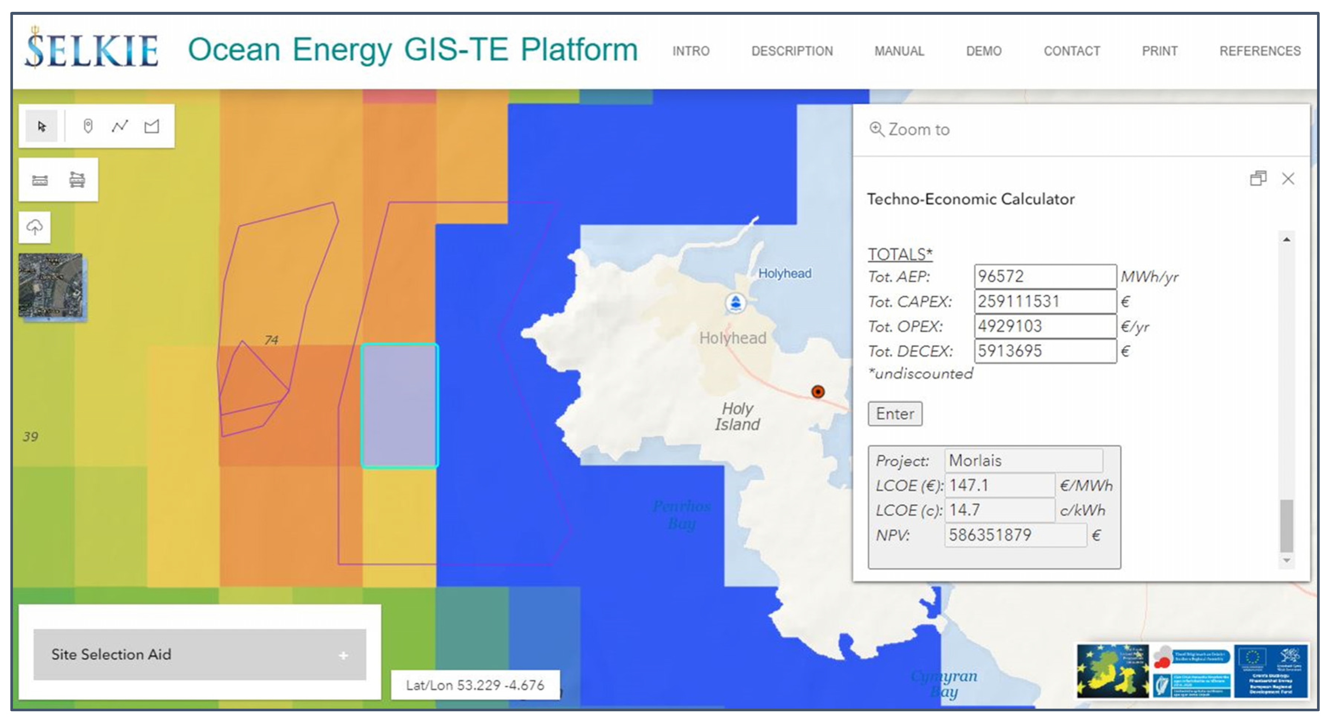Click the cloud upload icon
Viewport: 1330px width, 722px height.
coord(34,227)
